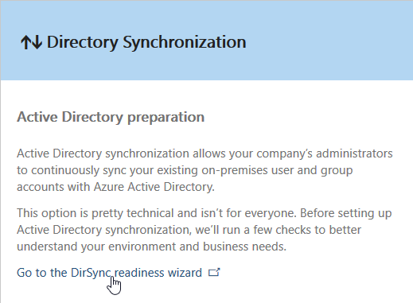The image size is (413, 303).
Task: Click the up-down sync arrows icon
Action: pyautogui.click(x=32, y=42)
